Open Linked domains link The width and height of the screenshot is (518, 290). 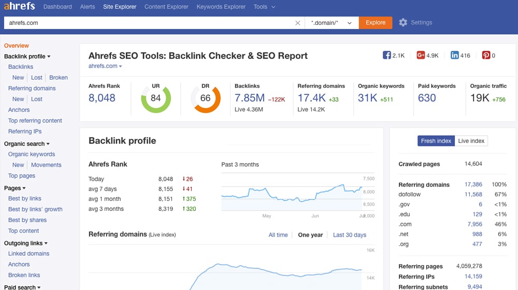(x=28, y=254)
